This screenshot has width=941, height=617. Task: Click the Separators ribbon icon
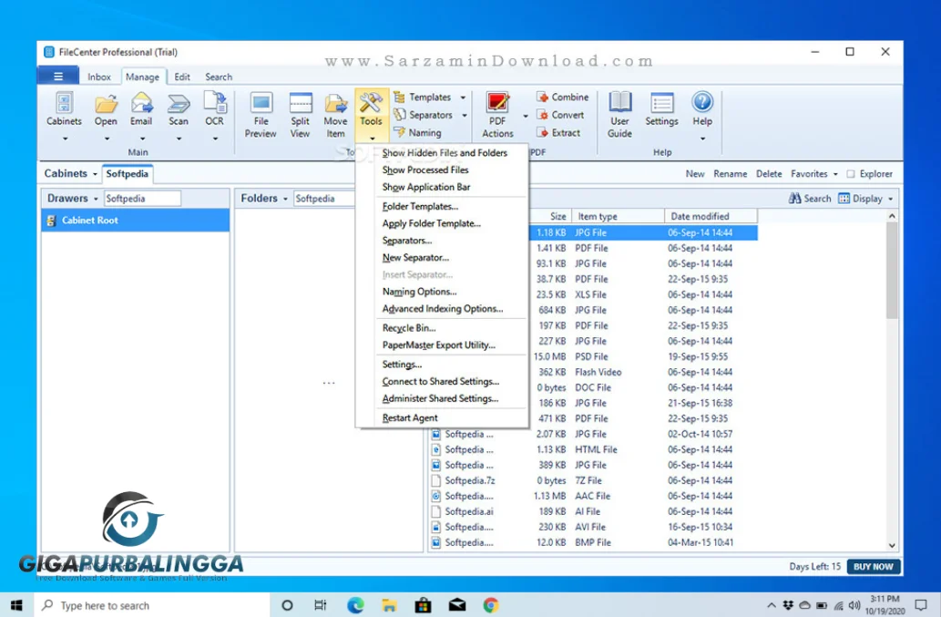point(399,115)
